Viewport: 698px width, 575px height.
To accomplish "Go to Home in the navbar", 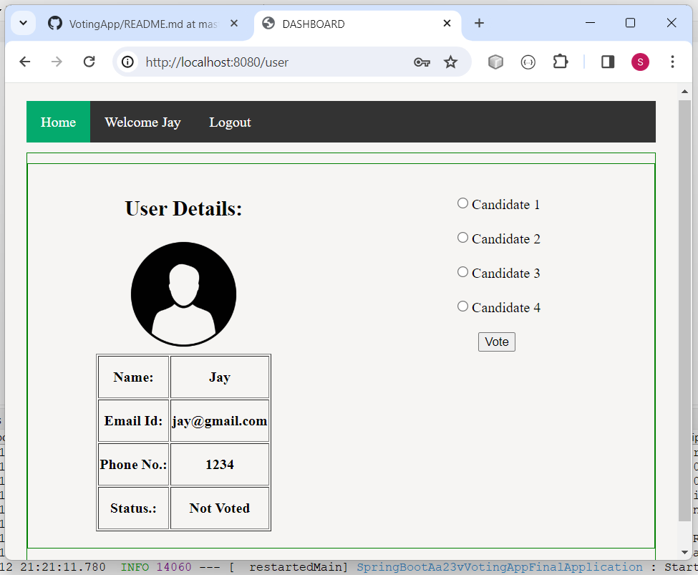I will click(x=58, y=122).
